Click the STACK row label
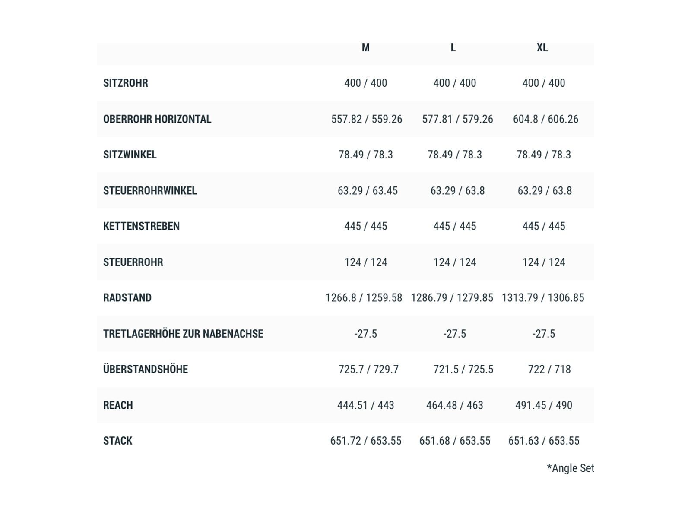691x518 pixels. pos(118,441)
